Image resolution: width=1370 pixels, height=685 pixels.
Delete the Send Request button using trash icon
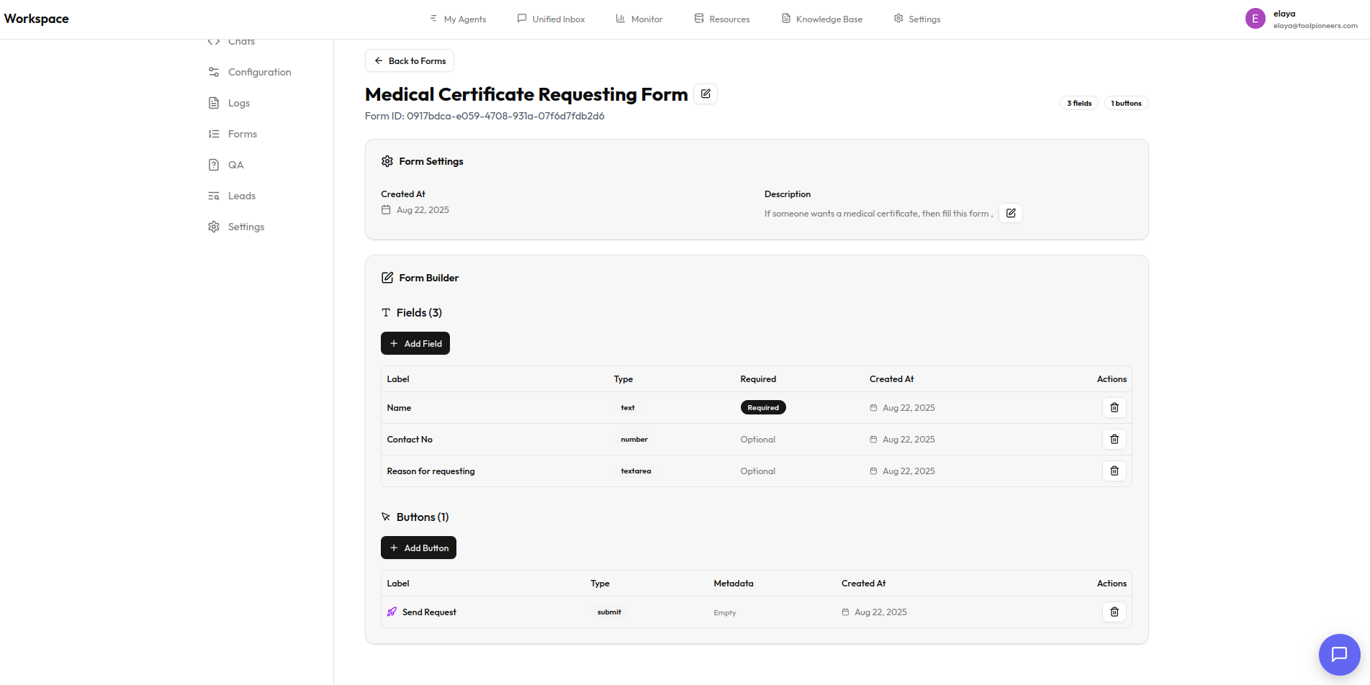(1114, 612)
